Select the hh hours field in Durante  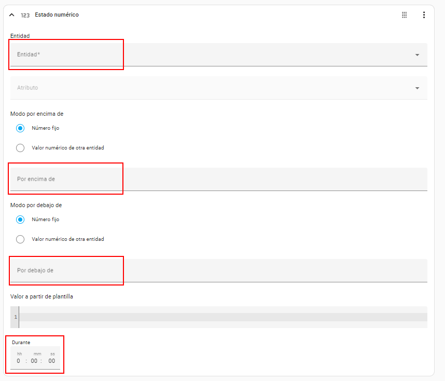tap(19, 361)
